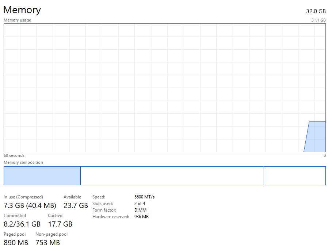Click the 31.1 GB graph maximum label
This screenshot has width=332, height=251.
[x=318, y=20]
